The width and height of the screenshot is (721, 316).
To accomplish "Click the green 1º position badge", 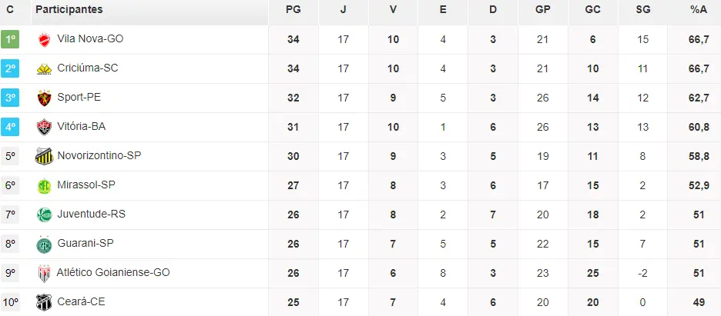I will click(x=10, y=39).
